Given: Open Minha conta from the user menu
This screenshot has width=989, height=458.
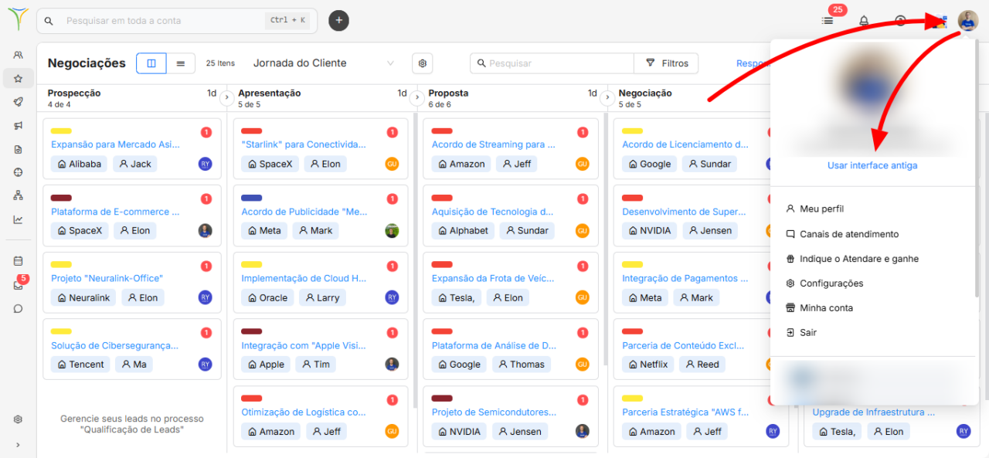Looking at the screenshot, I should click(819, 308).
